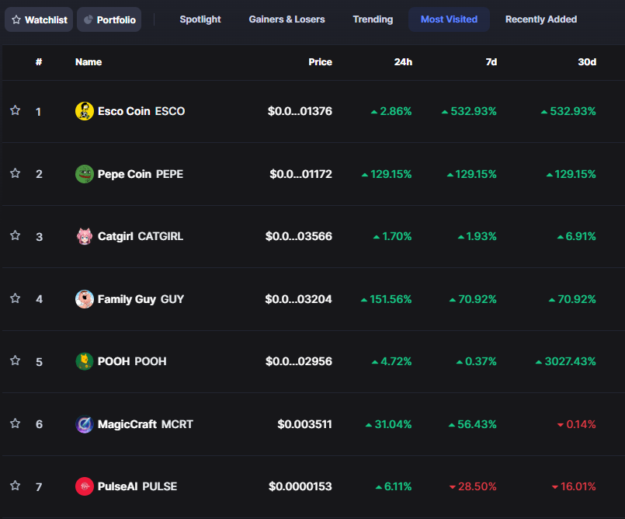Switch to Recently Added tab
The width and height of the screenshot is (625, 519).
click(x=541, y=19)
